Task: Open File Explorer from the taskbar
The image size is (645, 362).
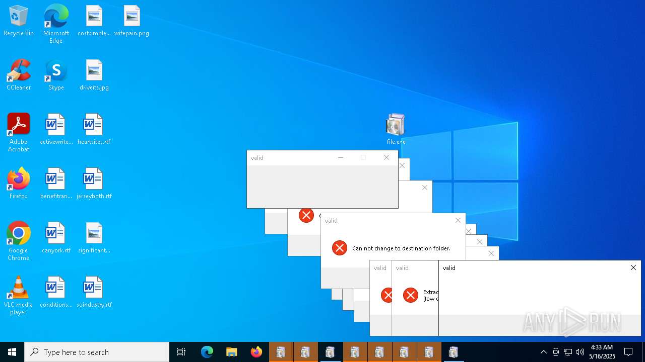Action: (x=232, y=352)
